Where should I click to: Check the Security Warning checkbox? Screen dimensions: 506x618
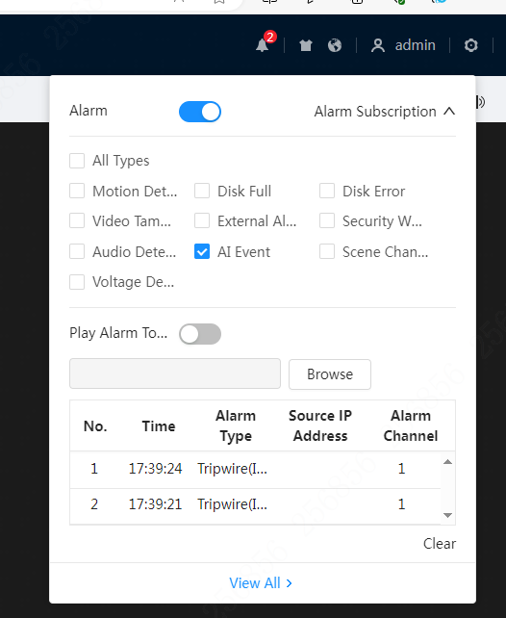[327, 220]
